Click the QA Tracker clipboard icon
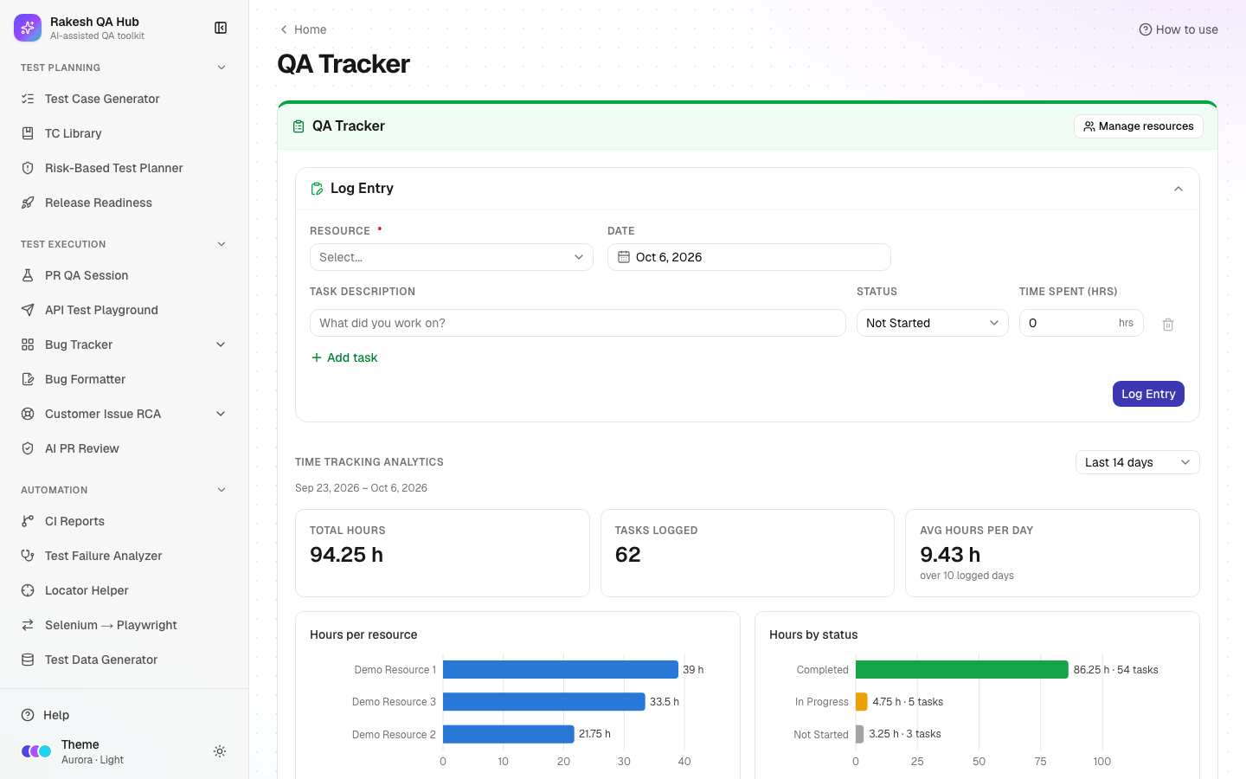The width and height of the screenshot is (1246, 779). [299, 126]
